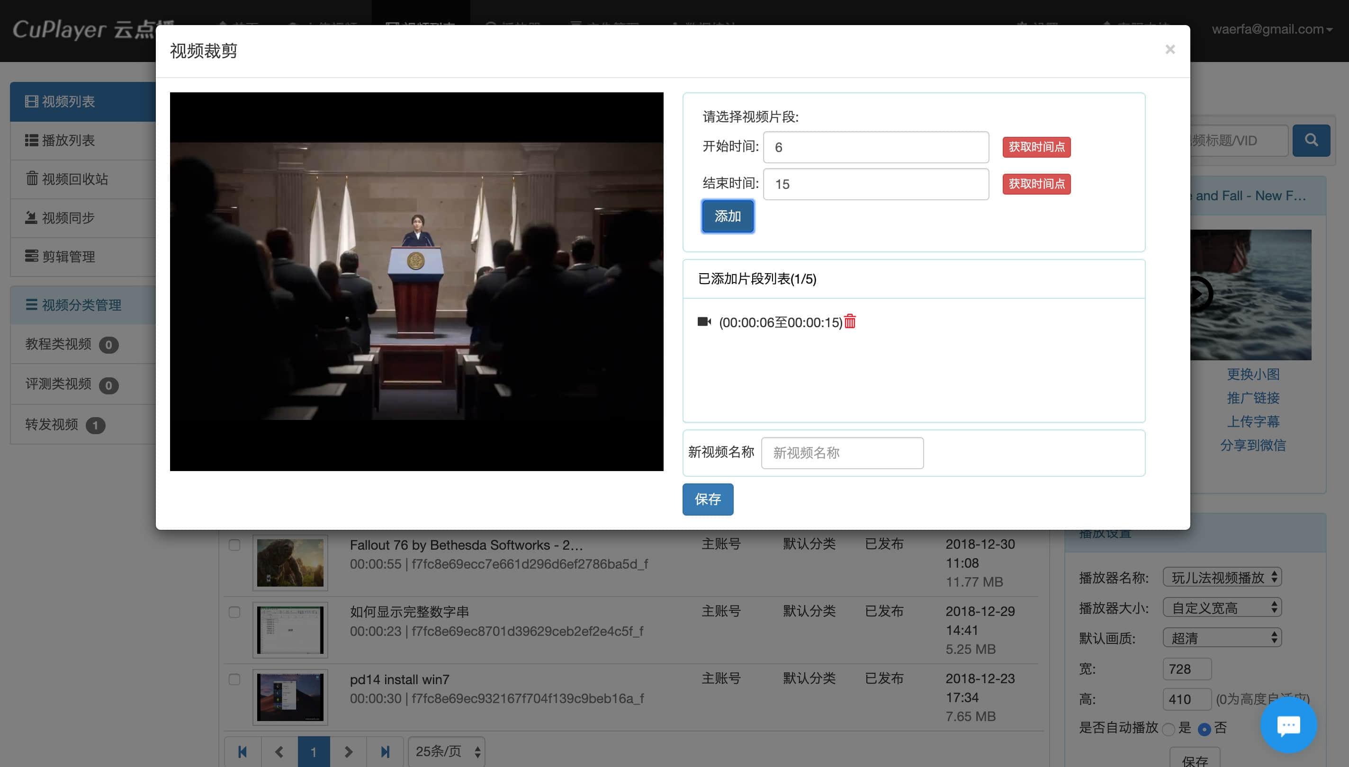Open 25条/页 page size dropdown
Viewport: 1349px width, 767px height.
click(x=447, y=752)
